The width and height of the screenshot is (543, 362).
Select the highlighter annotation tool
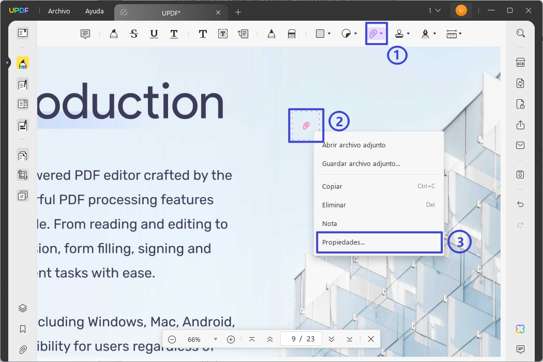113,34
